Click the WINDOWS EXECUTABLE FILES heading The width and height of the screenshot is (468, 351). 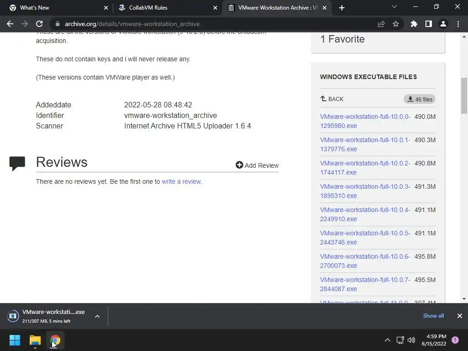[x=368, y=77]
